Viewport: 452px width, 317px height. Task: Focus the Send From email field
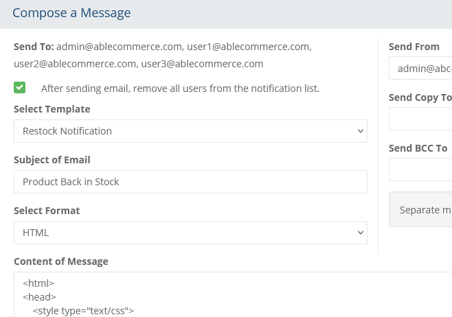(420, 68)
